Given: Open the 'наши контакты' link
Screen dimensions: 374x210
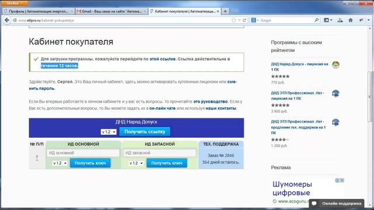Looking at the screenshot, I should [x=221, y=108].
